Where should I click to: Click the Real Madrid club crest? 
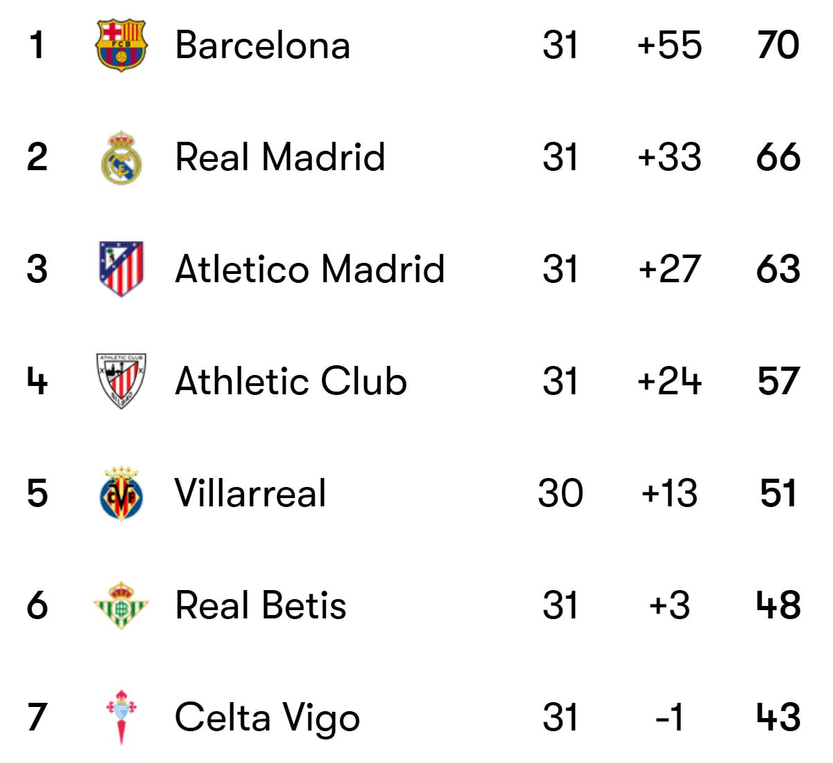[x=121, y=157]
